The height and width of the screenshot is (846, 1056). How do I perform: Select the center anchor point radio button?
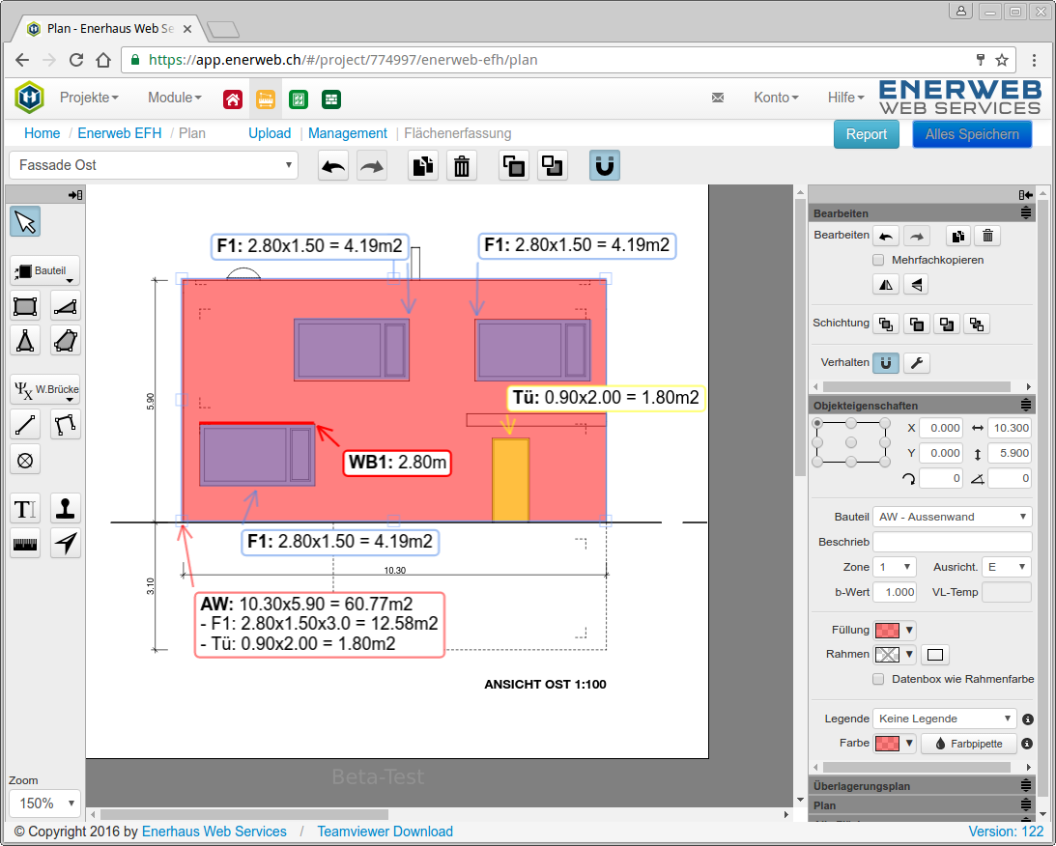(851, 442)
